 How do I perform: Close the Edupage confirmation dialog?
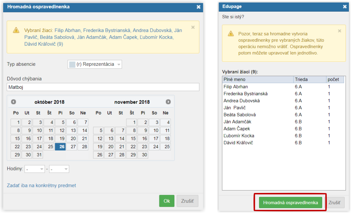pyautogui.click(x=345, y=7)
